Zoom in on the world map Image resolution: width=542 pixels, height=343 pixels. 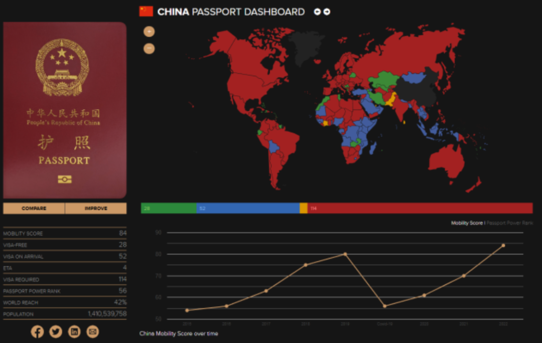[149, 32]
